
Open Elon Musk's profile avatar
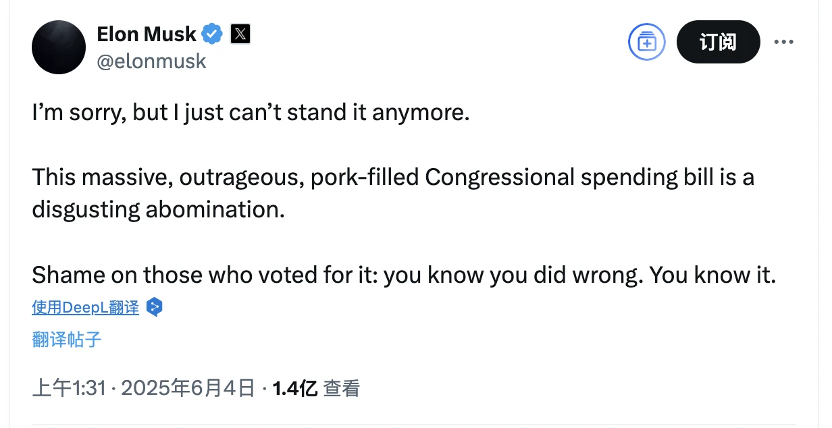(x=59, y=47)
